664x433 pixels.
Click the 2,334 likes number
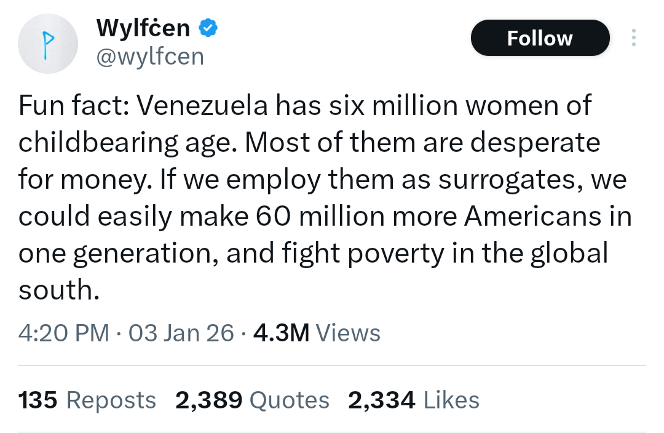[382, 400]
